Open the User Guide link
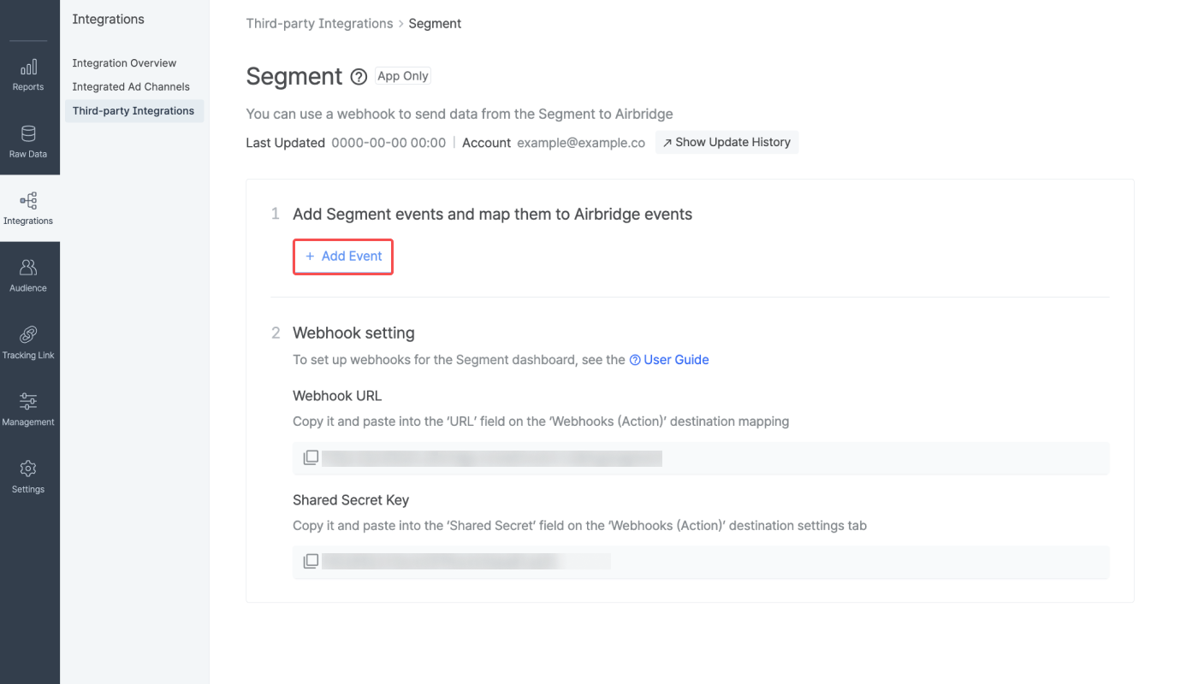This screenshot has height=684, width=1198. pos(676,360)
